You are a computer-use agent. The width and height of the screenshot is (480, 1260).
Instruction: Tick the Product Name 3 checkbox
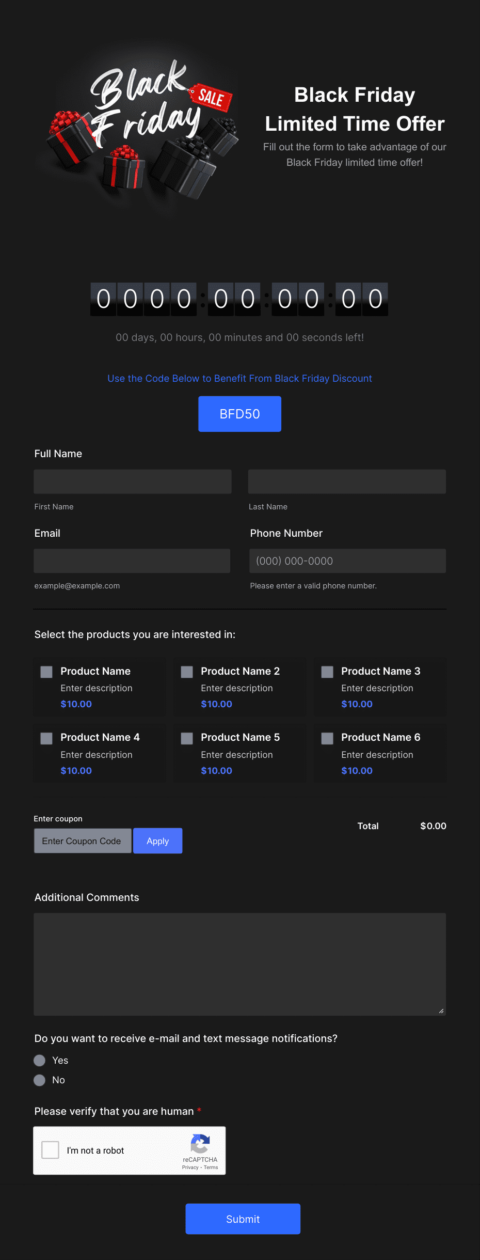(x=327, y=672)
